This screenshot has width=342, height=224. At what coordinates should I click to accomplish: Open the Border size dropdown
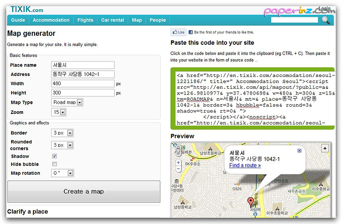(x=62, y=133)
